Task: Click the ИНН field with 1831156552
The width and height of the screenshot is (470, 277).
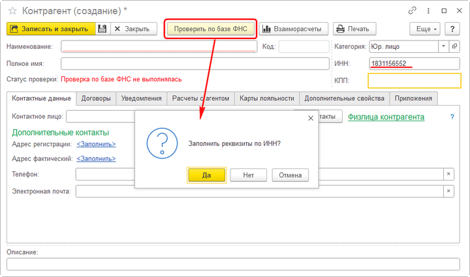Action: 415,63
